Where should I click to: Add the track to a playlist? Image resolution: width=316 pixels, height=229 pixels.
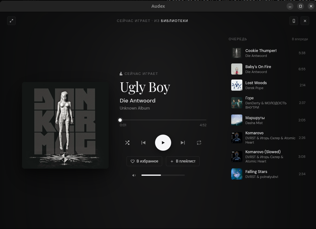[183, 161]
